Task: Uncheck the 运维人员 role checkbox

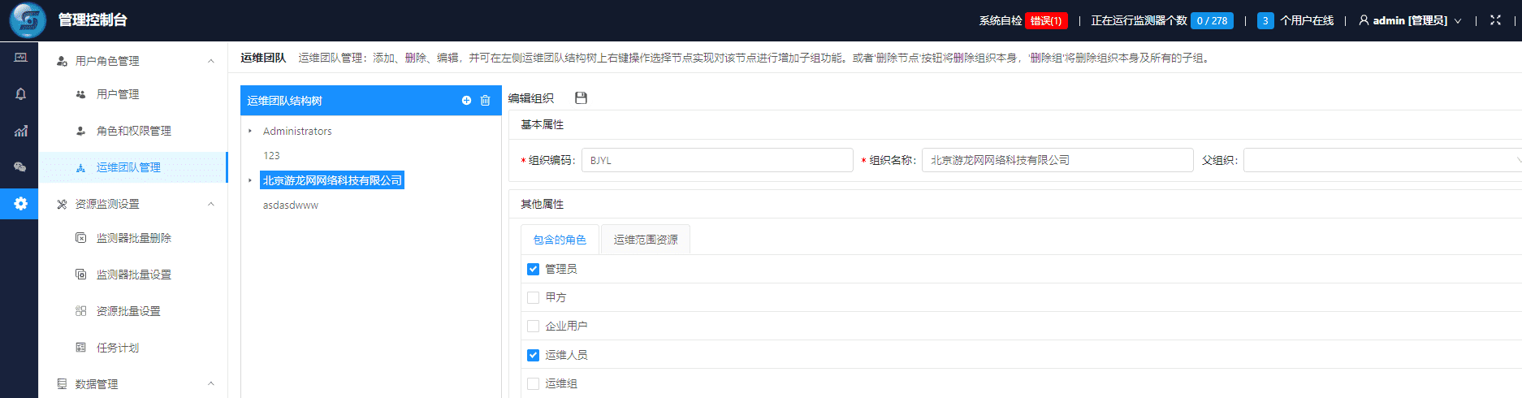Action: [533, 355]
